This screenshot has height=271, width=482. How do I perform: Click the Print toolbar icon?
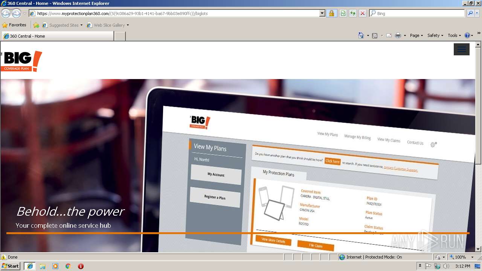click(x=398, y=35)
